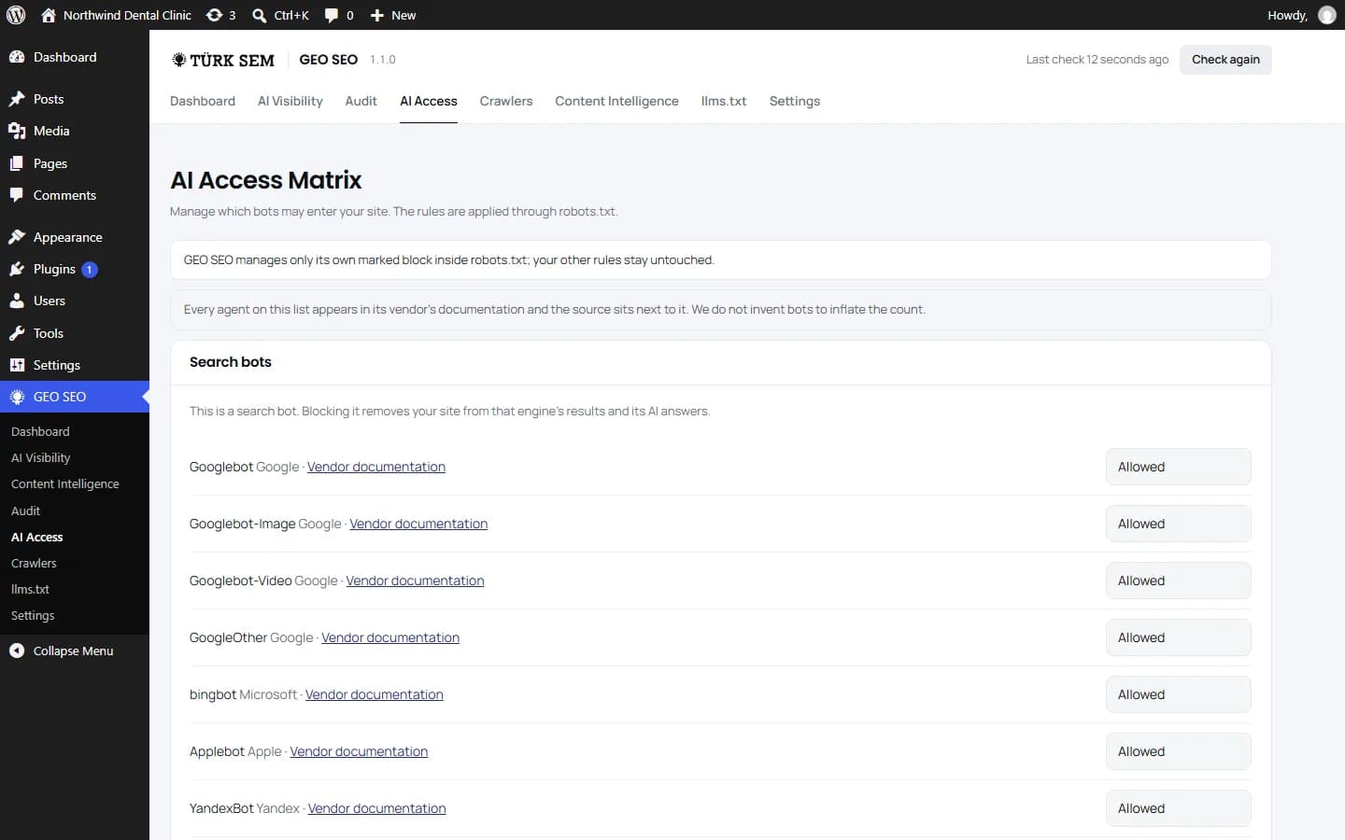Switch to the AI Visibility tab
This screenshot has width=1345, height=840.
(290, 101)
